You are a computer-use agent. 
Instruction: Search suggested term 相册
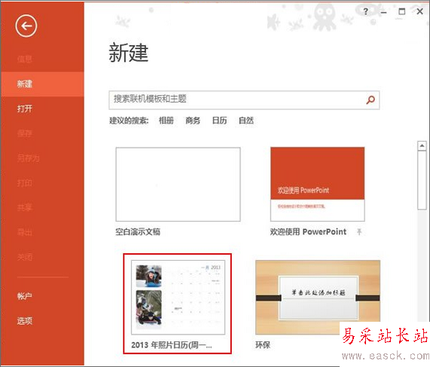[x=166, y=121]
